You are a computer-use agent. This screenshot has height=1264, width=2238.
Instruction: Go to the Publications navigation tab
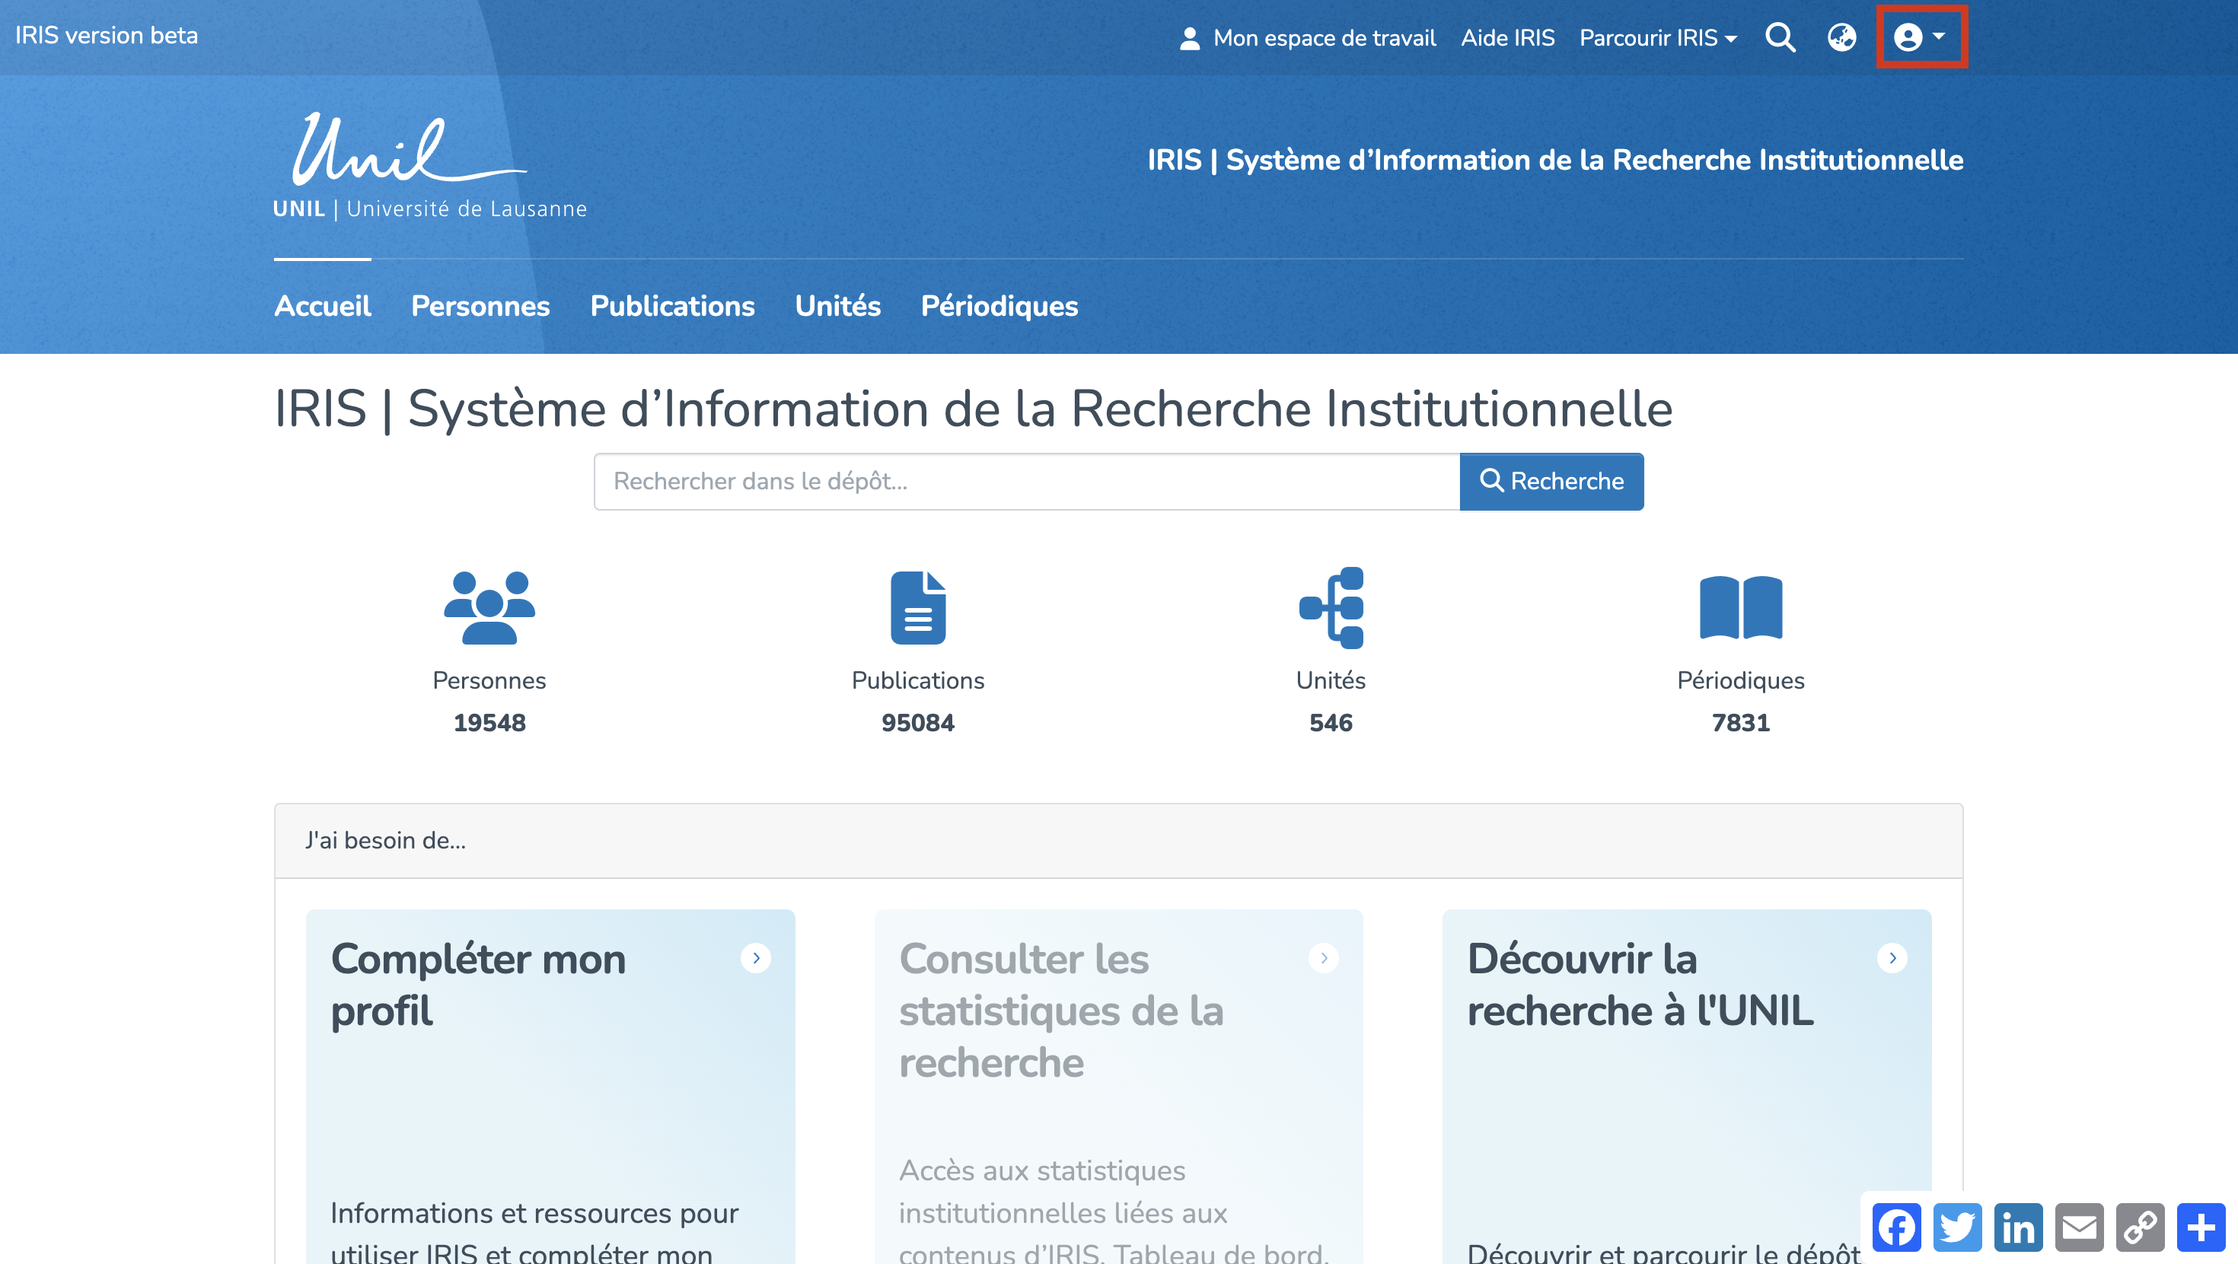pos(671,306)
